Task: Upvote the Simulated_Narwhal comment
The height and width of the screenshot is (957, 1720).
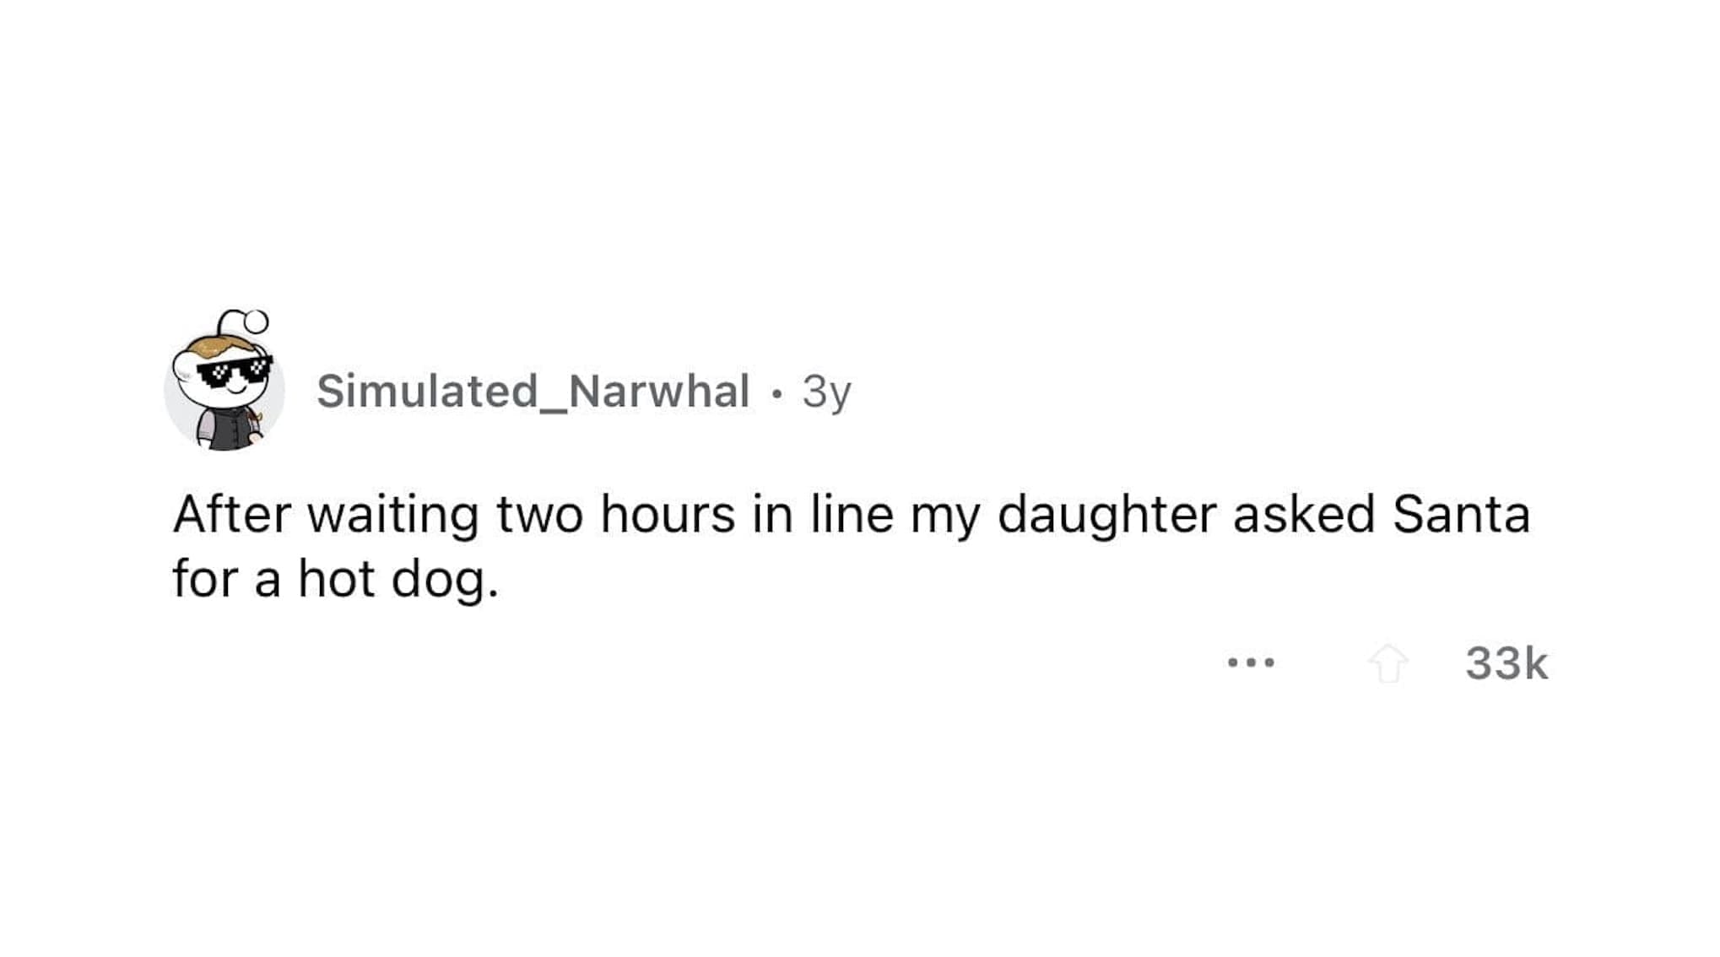Action: (1387, 663)
